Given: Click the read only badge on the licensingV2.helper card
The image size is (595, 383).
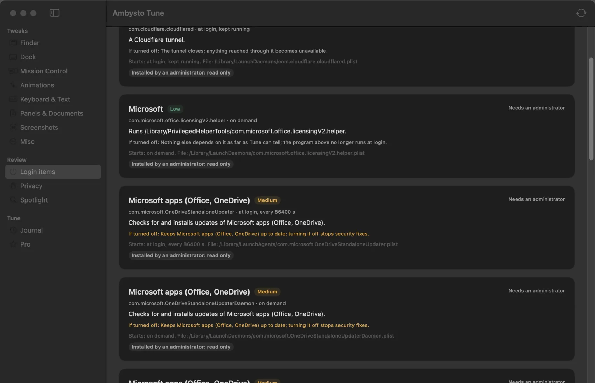Looking at the screenshot, I should [181, 164].
